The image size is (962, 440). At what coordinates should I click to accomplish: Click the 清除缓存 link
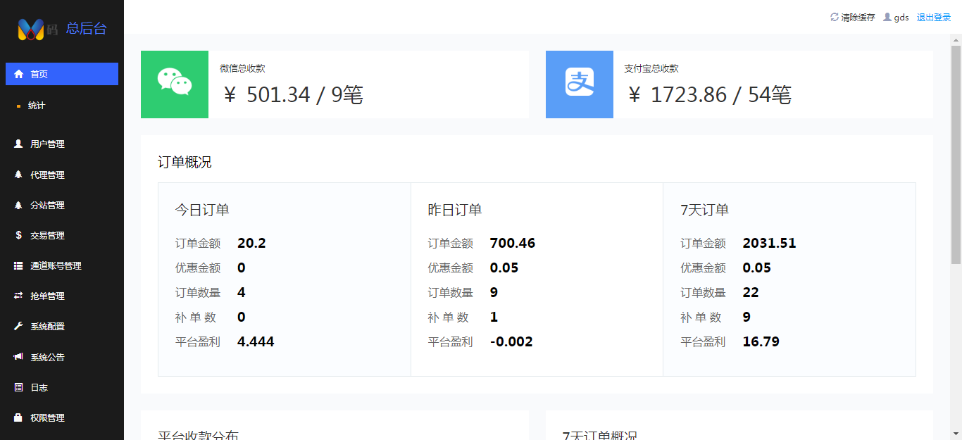click(x=858, y=18)
